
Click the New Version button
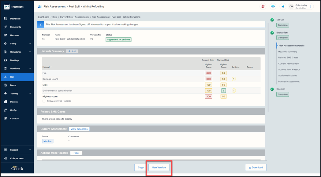point(159,168)
